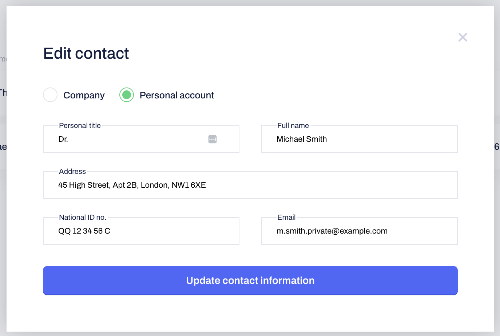Close the Edit contact dialog
Viewport: 500px width, 336px height.
point(463,37)
